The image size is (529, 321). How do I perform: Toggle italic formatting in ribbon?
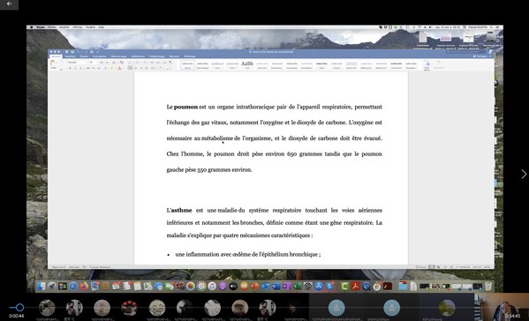(x=75, y=68)
